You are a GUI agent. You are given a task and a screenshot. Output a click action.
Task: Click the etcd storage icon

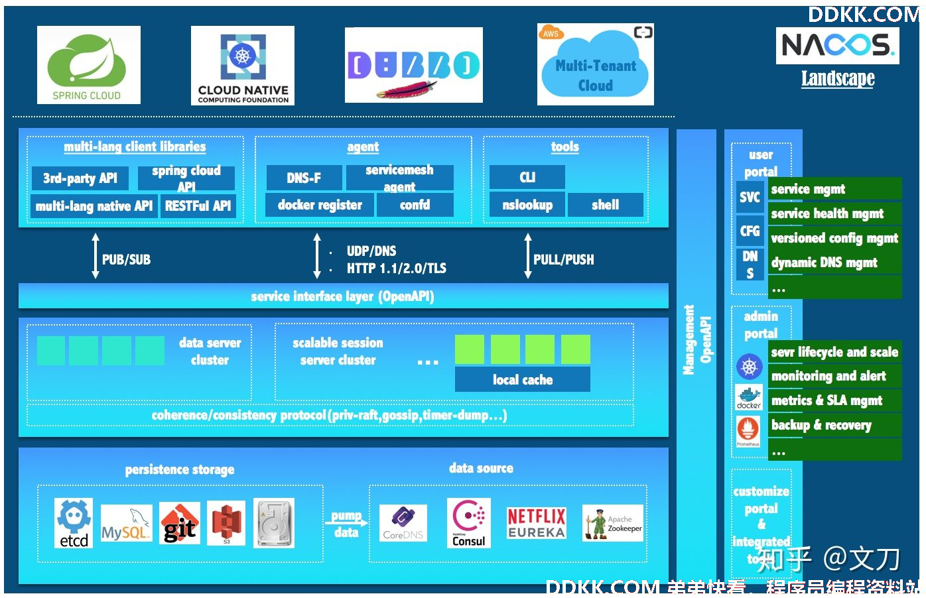74,523
